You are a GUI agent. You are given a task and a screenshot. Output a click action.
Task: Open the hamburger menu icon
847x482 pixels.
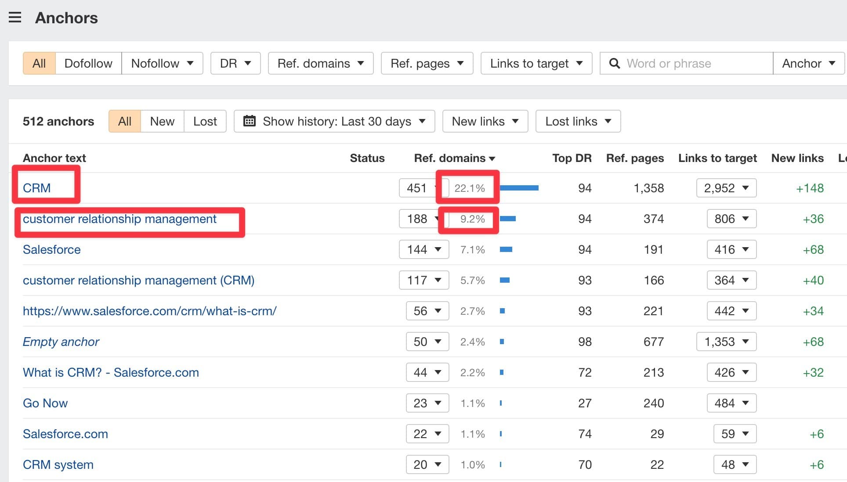(x=15, y=18)
